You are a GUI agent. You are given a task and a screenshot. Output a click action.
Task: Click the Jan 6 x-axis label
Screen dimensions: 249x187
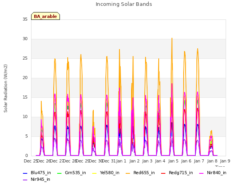point(186,161)
